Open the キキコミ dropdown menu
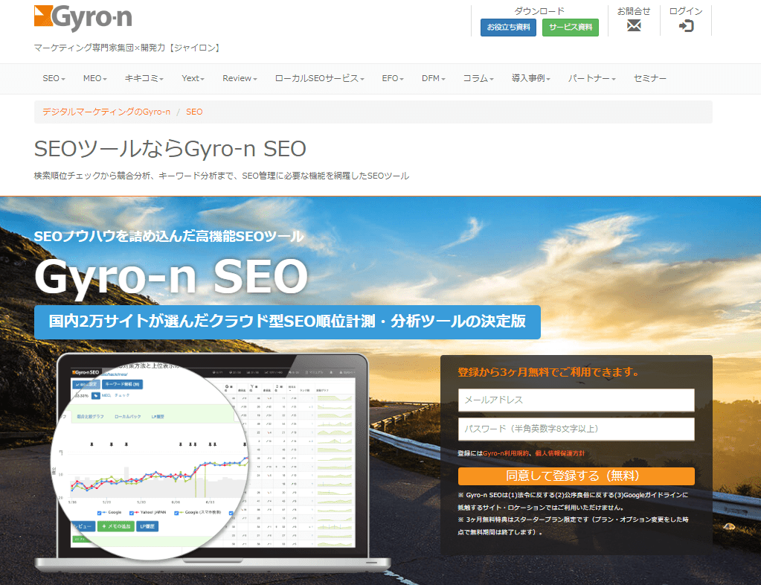Screen dimensions: 761x585 click(144, 79)
